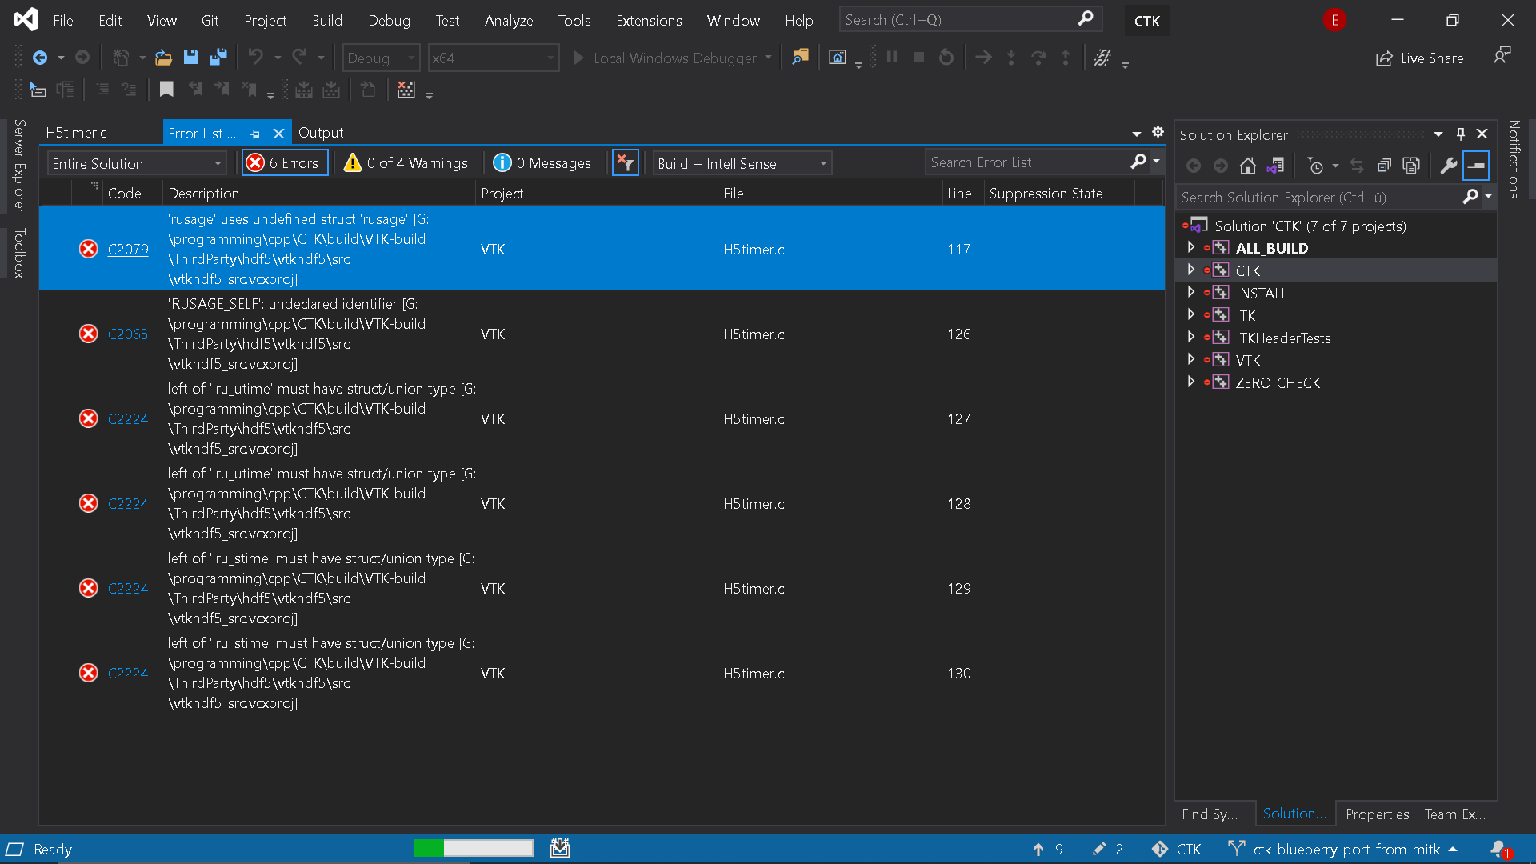
Task: Expand the VTK project node
Action: pos(1191,360)
